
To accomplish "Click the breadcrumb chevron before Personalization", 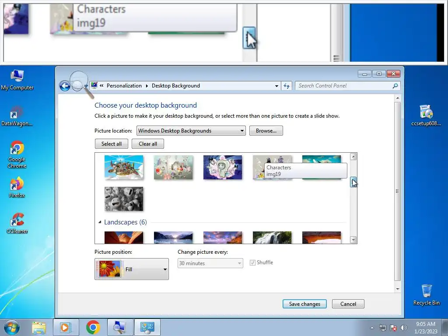I will 101,86.
